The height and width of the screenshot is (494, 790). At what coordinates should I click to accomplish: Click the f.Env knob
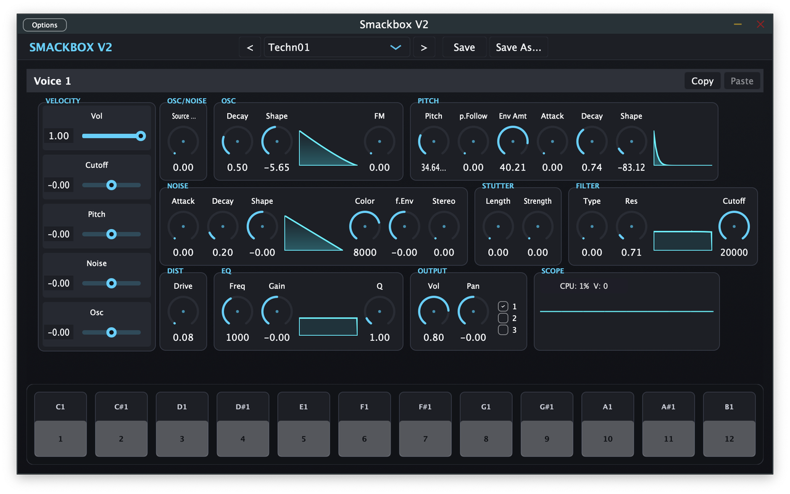(404, 227)
